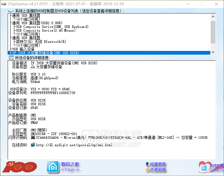Image resolution: width=224 pixels, height=176 pixels.
Task: Select the (3个端口可用) row
Action: (28, 45)
